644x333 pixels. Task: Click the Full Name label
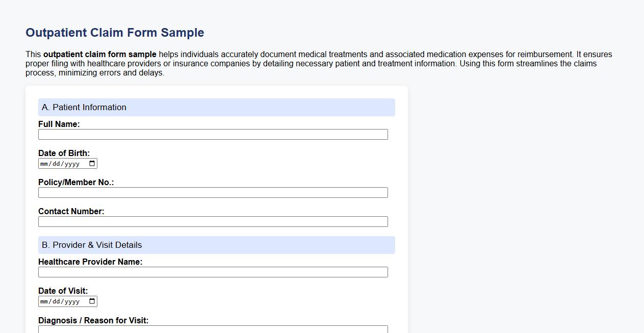point(59,124)
